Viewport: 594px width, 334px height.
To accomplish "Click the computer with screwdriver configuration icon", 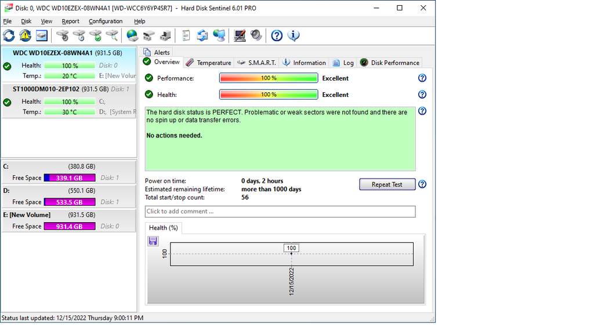I will [x=240, y=35].
